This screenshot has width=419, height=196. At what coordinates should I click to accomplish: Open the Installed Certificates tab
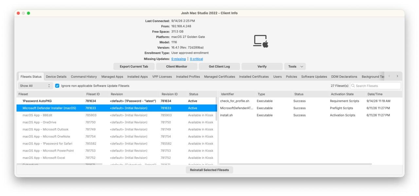point(254,77)
